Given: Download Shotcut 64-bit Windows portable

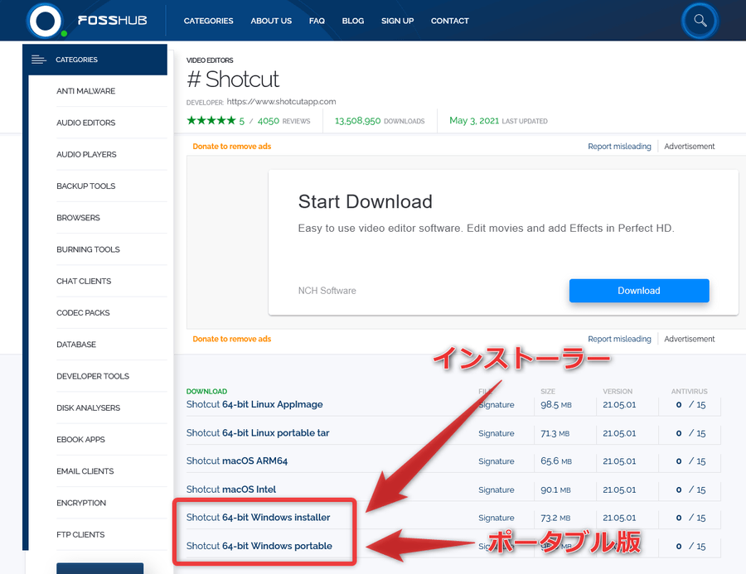Looking at the screenshot, I should [x=259, y=546].
